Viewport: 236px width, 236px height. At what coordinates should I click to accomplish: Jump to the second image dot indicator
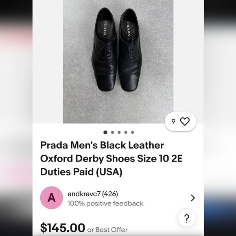point(112,132)
